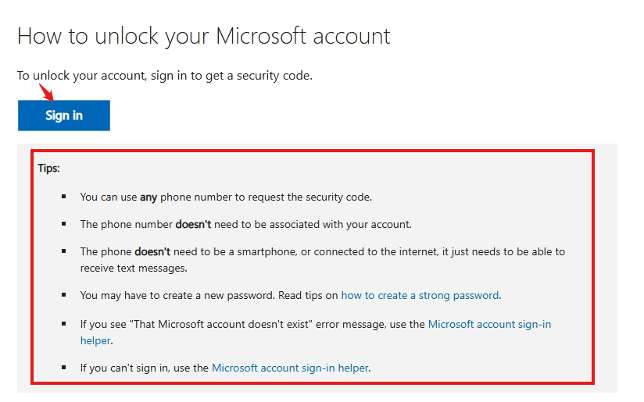The height and width of the screenshot is (402, 644).
Task: Click the 'To unlock your account' intro sentence
Action: click(164, 76)
